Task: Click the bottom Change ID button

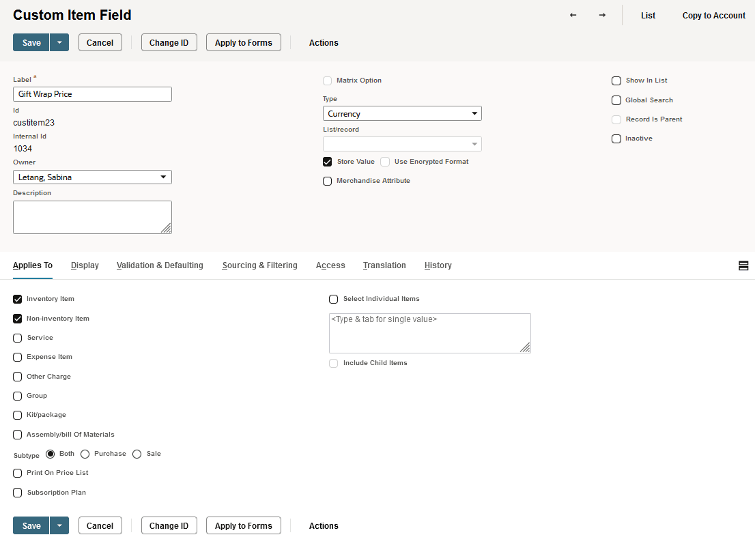Action: 169,525
